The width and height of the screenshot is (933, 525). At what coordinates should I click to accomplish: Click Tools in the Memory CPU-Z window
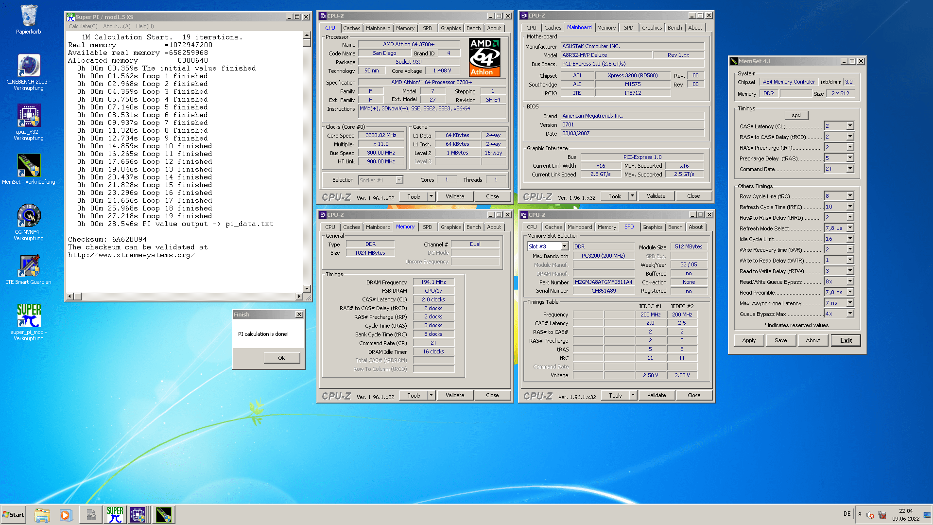414,395
